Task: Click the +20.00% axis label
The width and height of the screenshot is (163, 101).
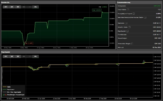Action: tap(112, 6)
